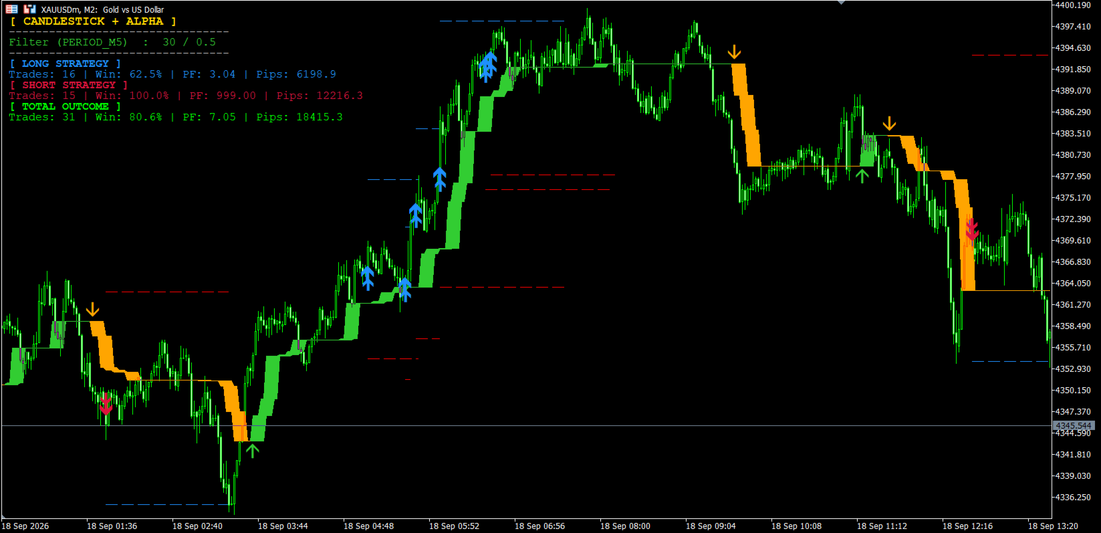Select the red sell arrow near 01:36
The image size is (1101, 533).
[106, 404]
